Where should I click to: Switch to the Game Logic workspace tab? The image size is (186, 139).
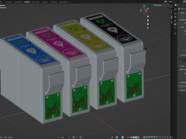pyautogui.click(x=36, y=2)
